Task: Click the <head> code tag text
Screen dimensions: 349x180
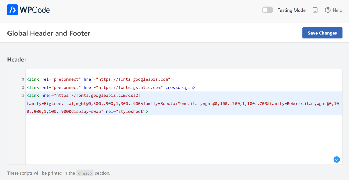Action: pyautogui.click(x=85, y=173)
